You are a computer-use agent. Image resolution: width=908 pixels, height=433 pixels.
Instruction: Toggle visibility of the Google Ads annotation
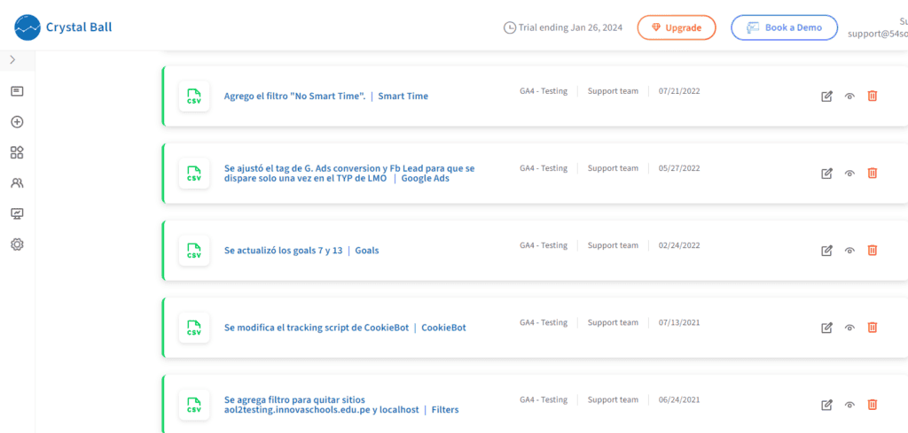pyautogui.click(x=849, y=174)
